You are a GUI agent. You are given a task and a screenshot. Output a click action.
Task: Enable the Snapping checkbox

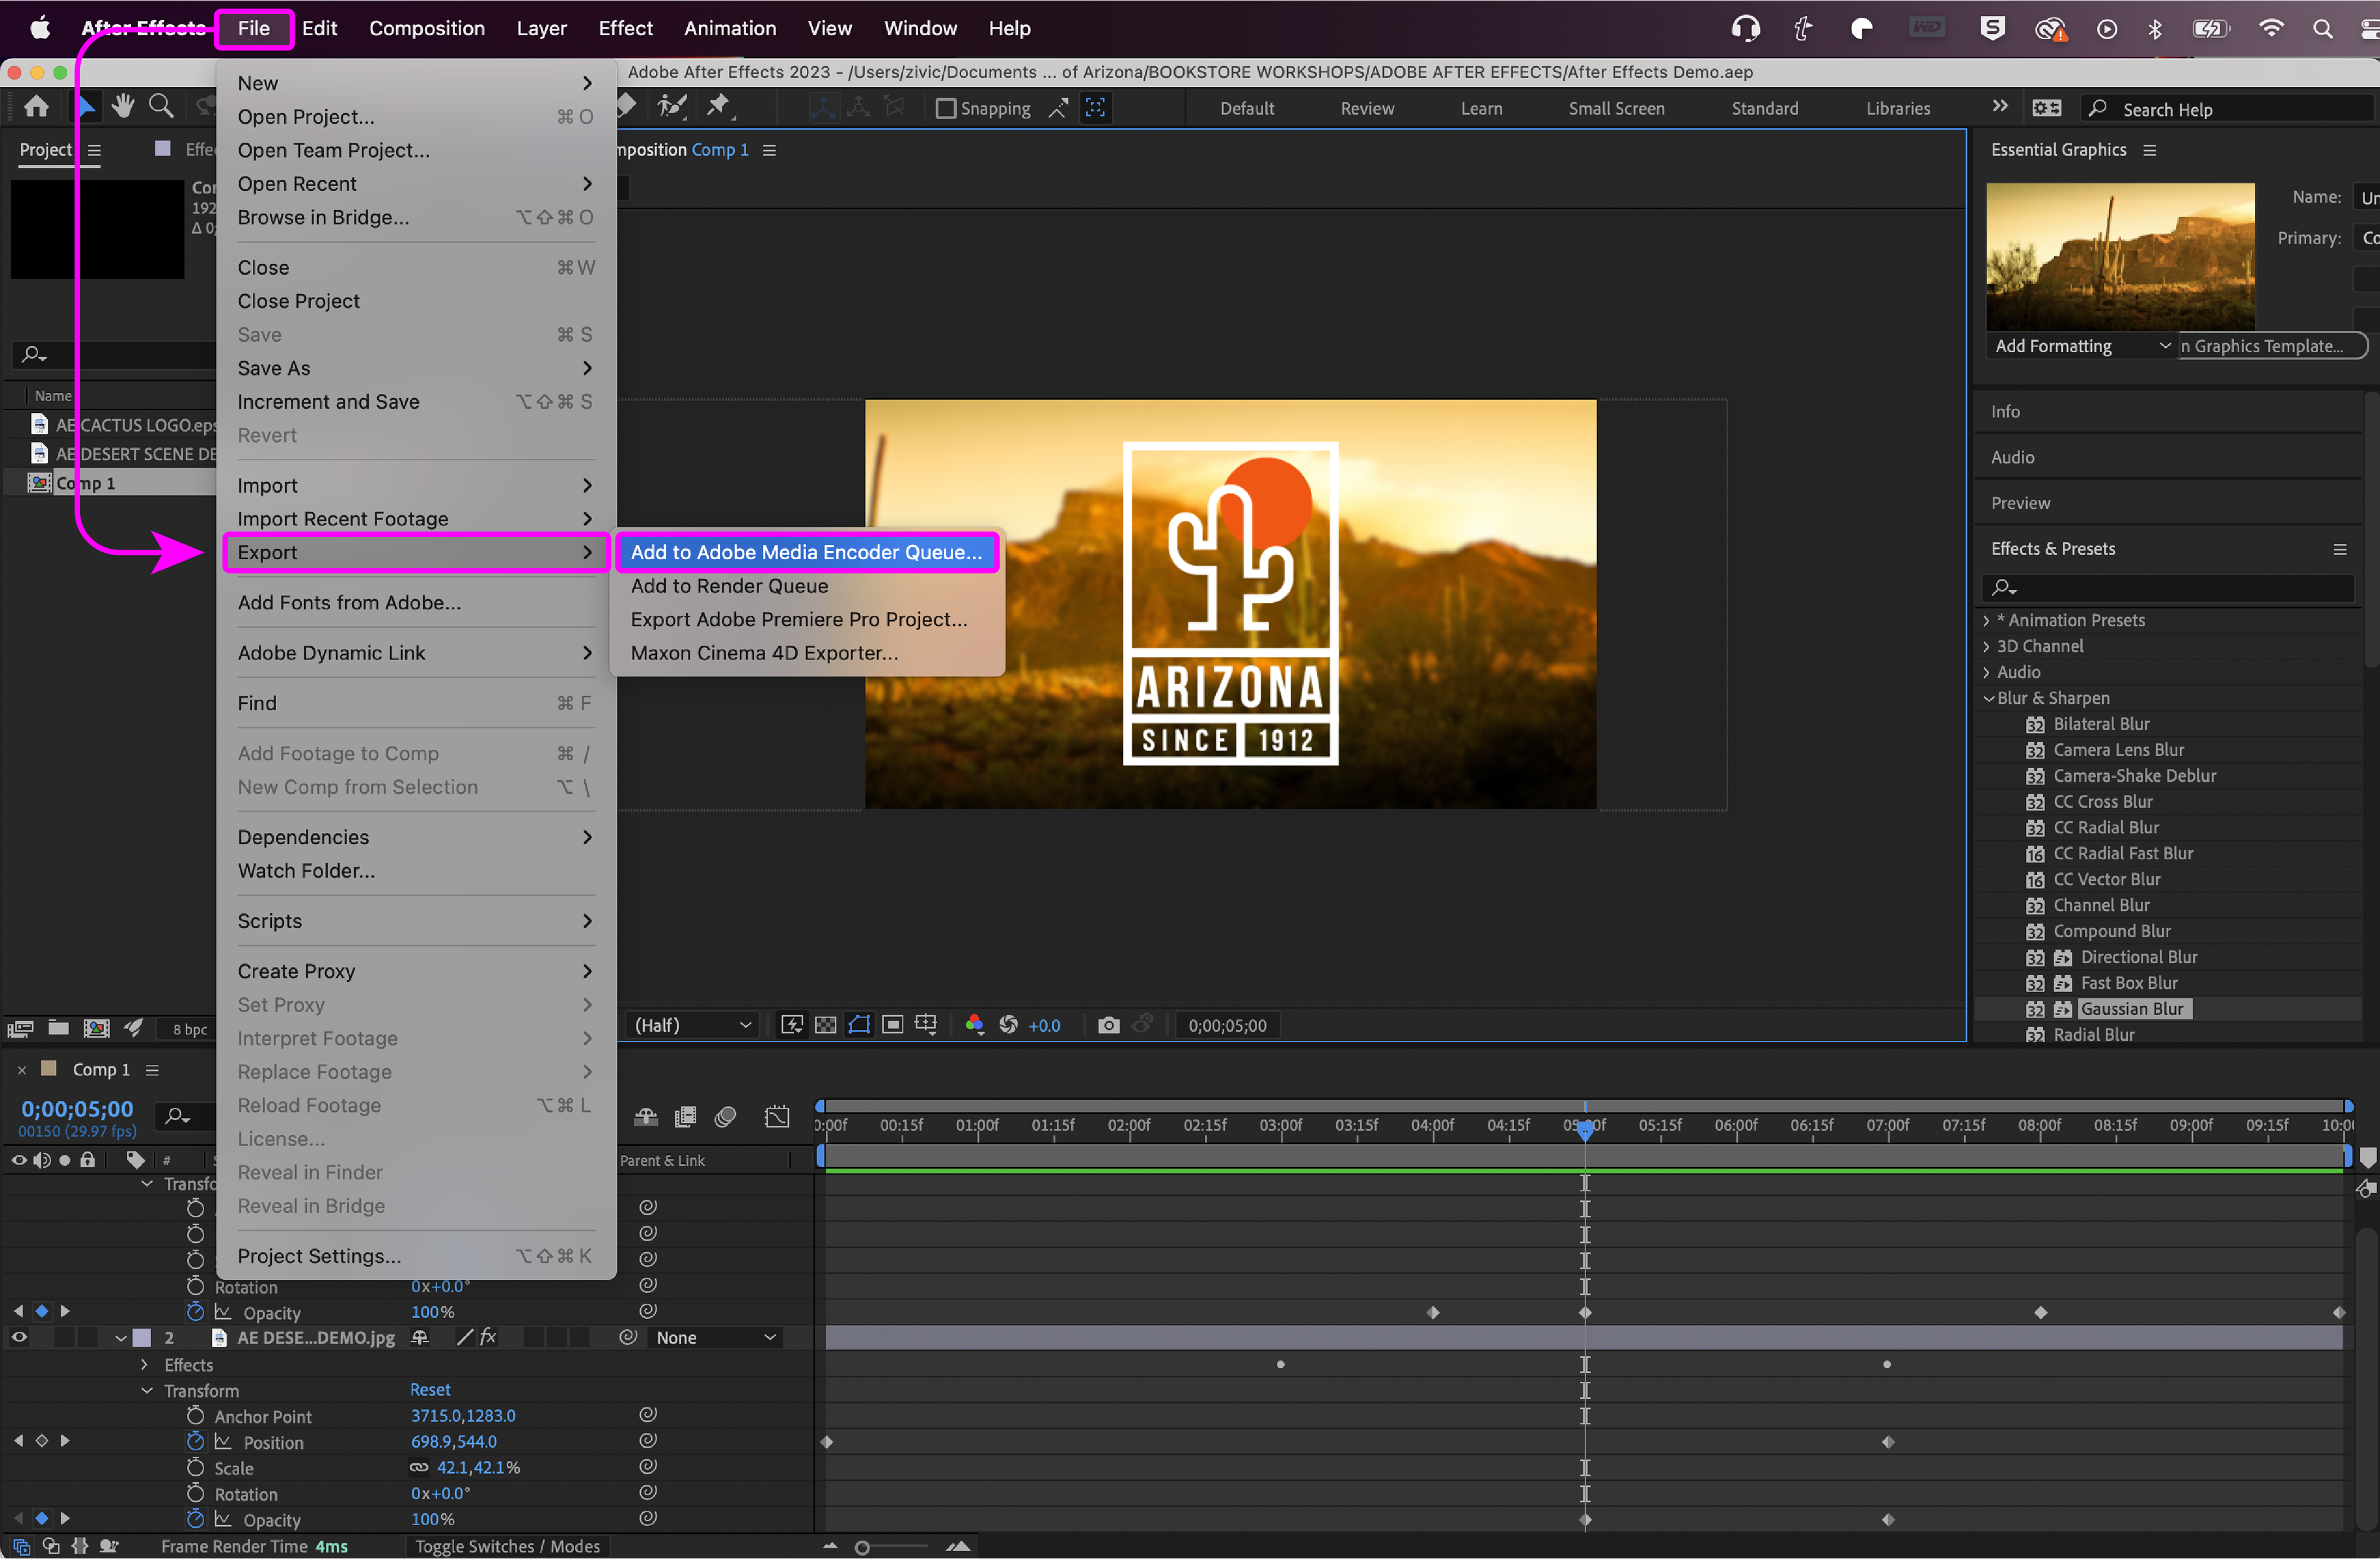(x=946, y=109)
